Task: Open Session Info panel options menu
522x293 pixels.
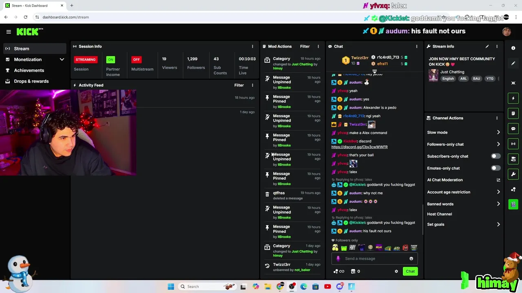Action: 252,46
